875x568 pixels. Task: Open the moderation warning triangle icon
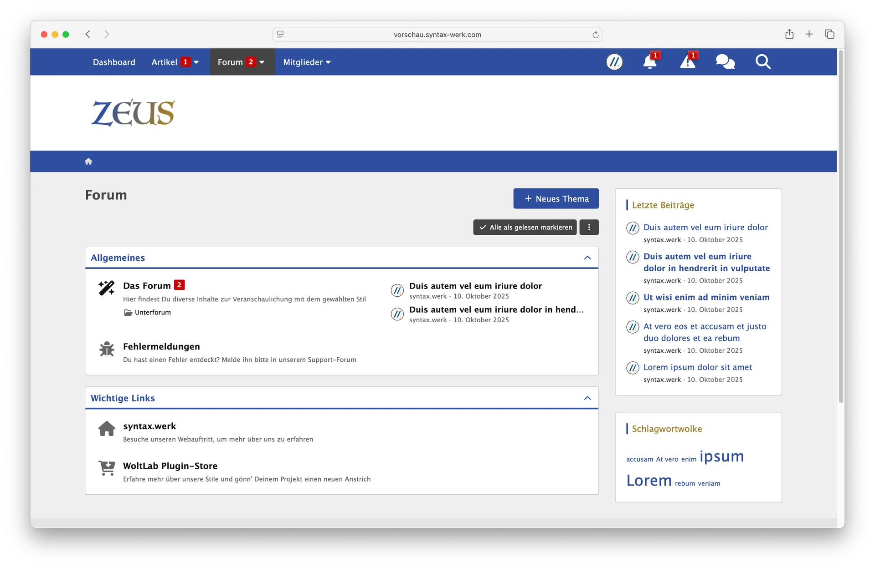(687, 62)
